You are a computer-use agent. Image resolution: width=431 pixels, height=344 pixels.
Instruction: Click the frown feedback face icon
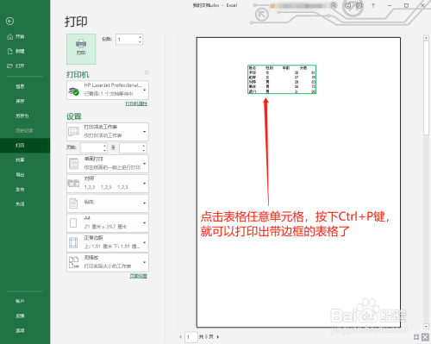pos(359,5)
